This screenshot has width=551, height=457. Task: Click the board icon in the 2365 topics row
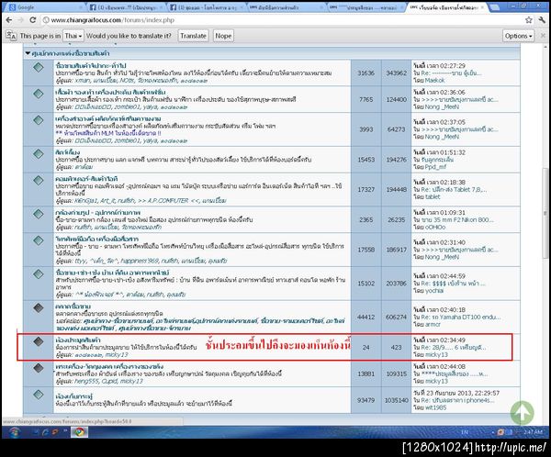[x=39, y=214]
